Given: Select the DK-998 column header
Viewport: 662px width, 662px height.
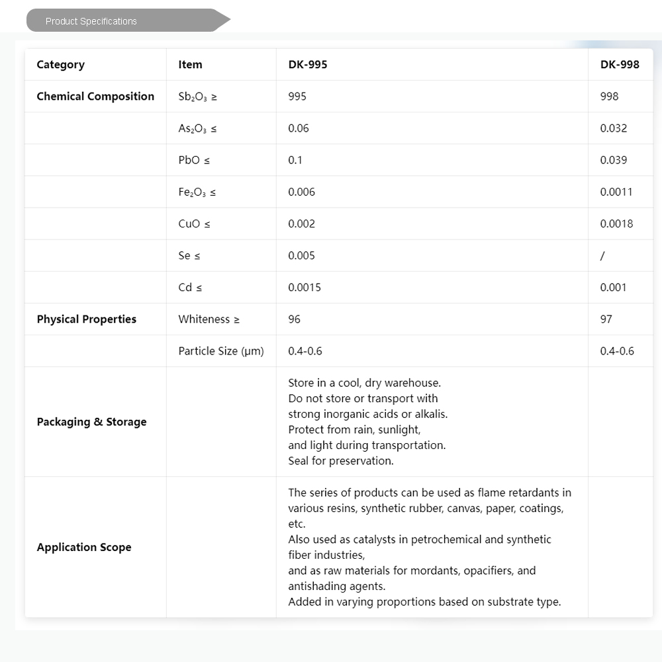Looking at the screenshot, I should coord(620,65).
